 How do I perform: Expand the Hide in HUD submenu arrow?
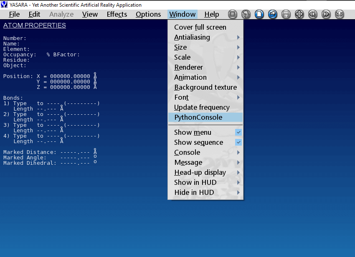pyautogui.click(x=238, y=192)
